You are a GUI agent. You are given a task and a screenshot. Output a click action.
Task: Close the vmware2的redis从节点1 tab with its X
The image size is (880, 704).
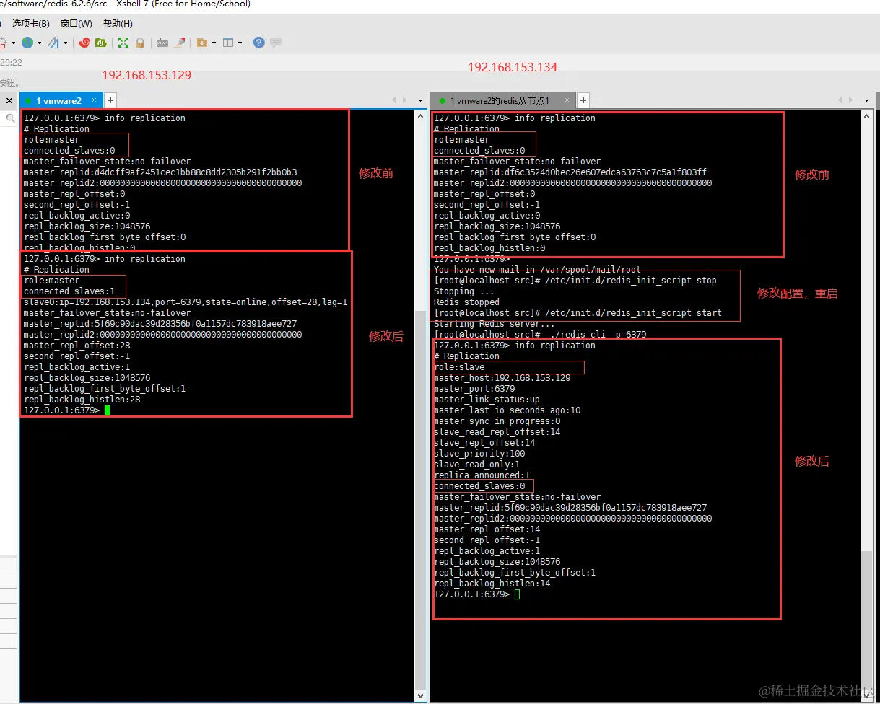567,100
